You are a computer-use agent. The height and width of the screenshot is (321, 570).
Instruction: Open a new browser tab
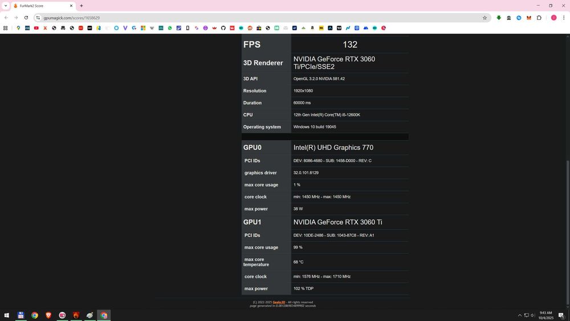tap(82, 6)
